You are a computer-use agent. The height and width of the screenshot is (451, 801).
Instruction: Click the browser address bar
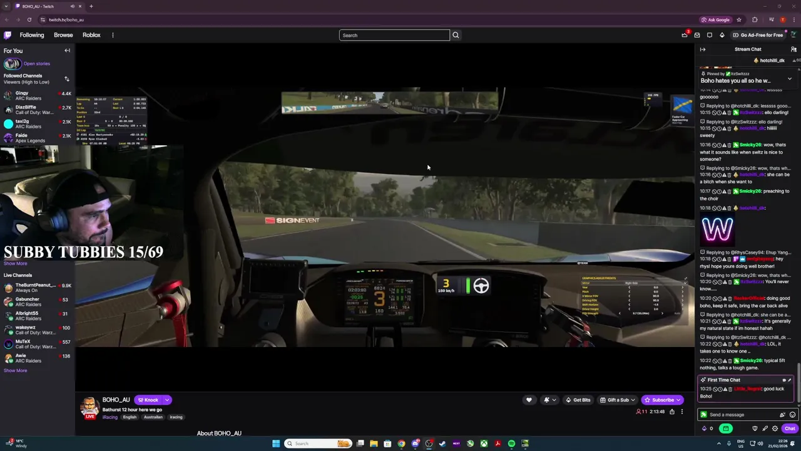click(375, 19)
